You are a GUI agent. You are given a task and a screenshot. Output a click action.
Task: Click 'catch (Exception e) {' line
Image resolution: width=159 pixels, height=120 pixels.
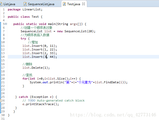point(38,97)
